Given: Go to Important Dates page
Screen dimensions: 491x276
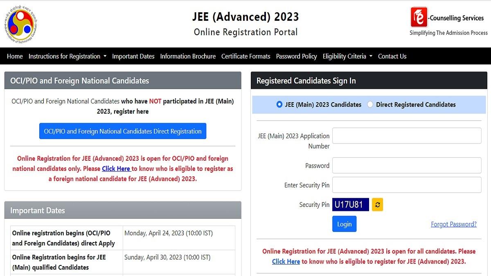Looking at the screenshot, I should (x=133, y=56).
